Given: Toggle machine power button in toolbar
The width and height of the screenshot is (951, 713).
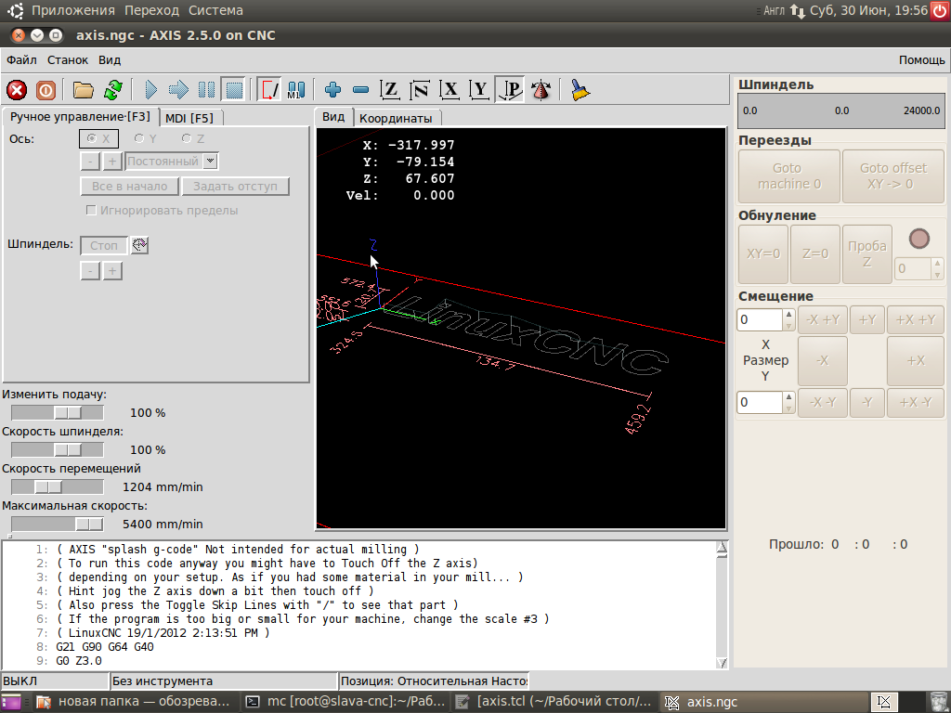Looking at the screenshot, I should click(x=46, y=90).
